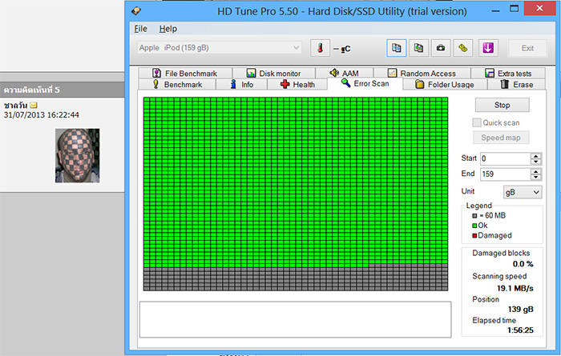Viewport: 561px width, 356px height.
Task: Click the copy screenshot to clipboard icon
Action: [418, 48]
